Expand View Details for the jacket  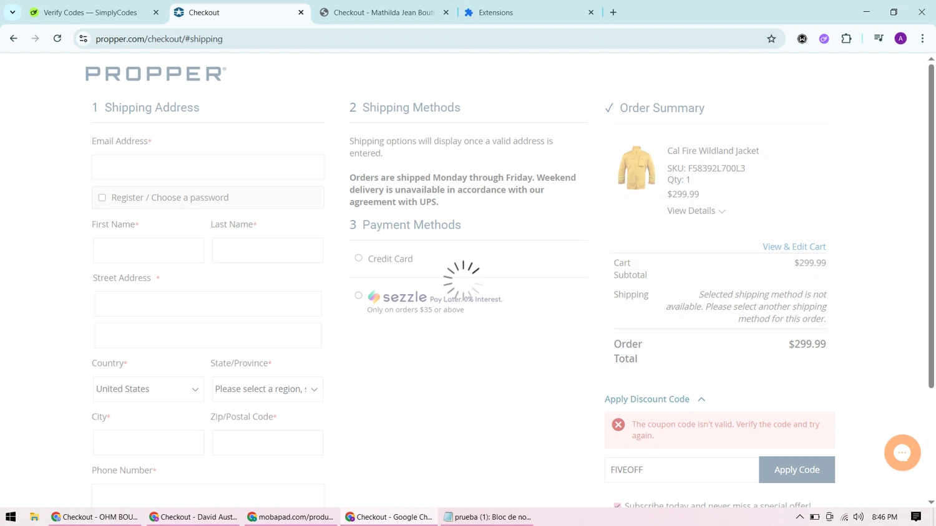tap(696, 211)
